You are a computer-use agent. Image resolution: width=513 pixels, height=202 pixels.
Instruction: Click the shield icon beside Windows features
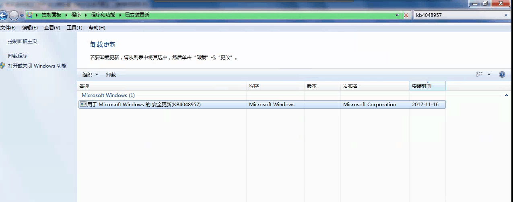(2, 66)
